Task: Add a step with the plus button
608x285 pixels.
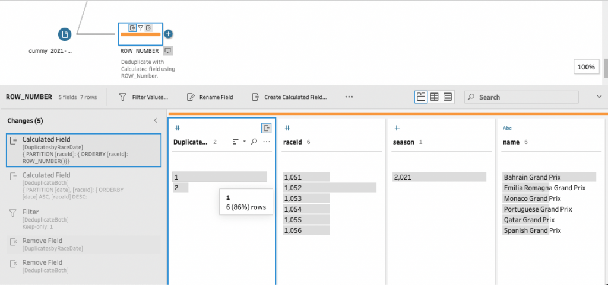Action: tap(168, 34)
